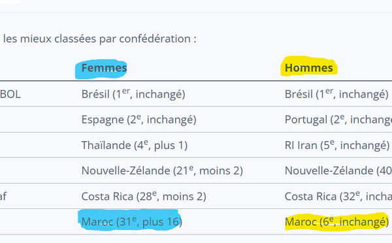This screenshot has height=243, width=392.
Task: Click blue-highlighted Maroc (31e, plus 16)
Action: click(x=132, y=221)
